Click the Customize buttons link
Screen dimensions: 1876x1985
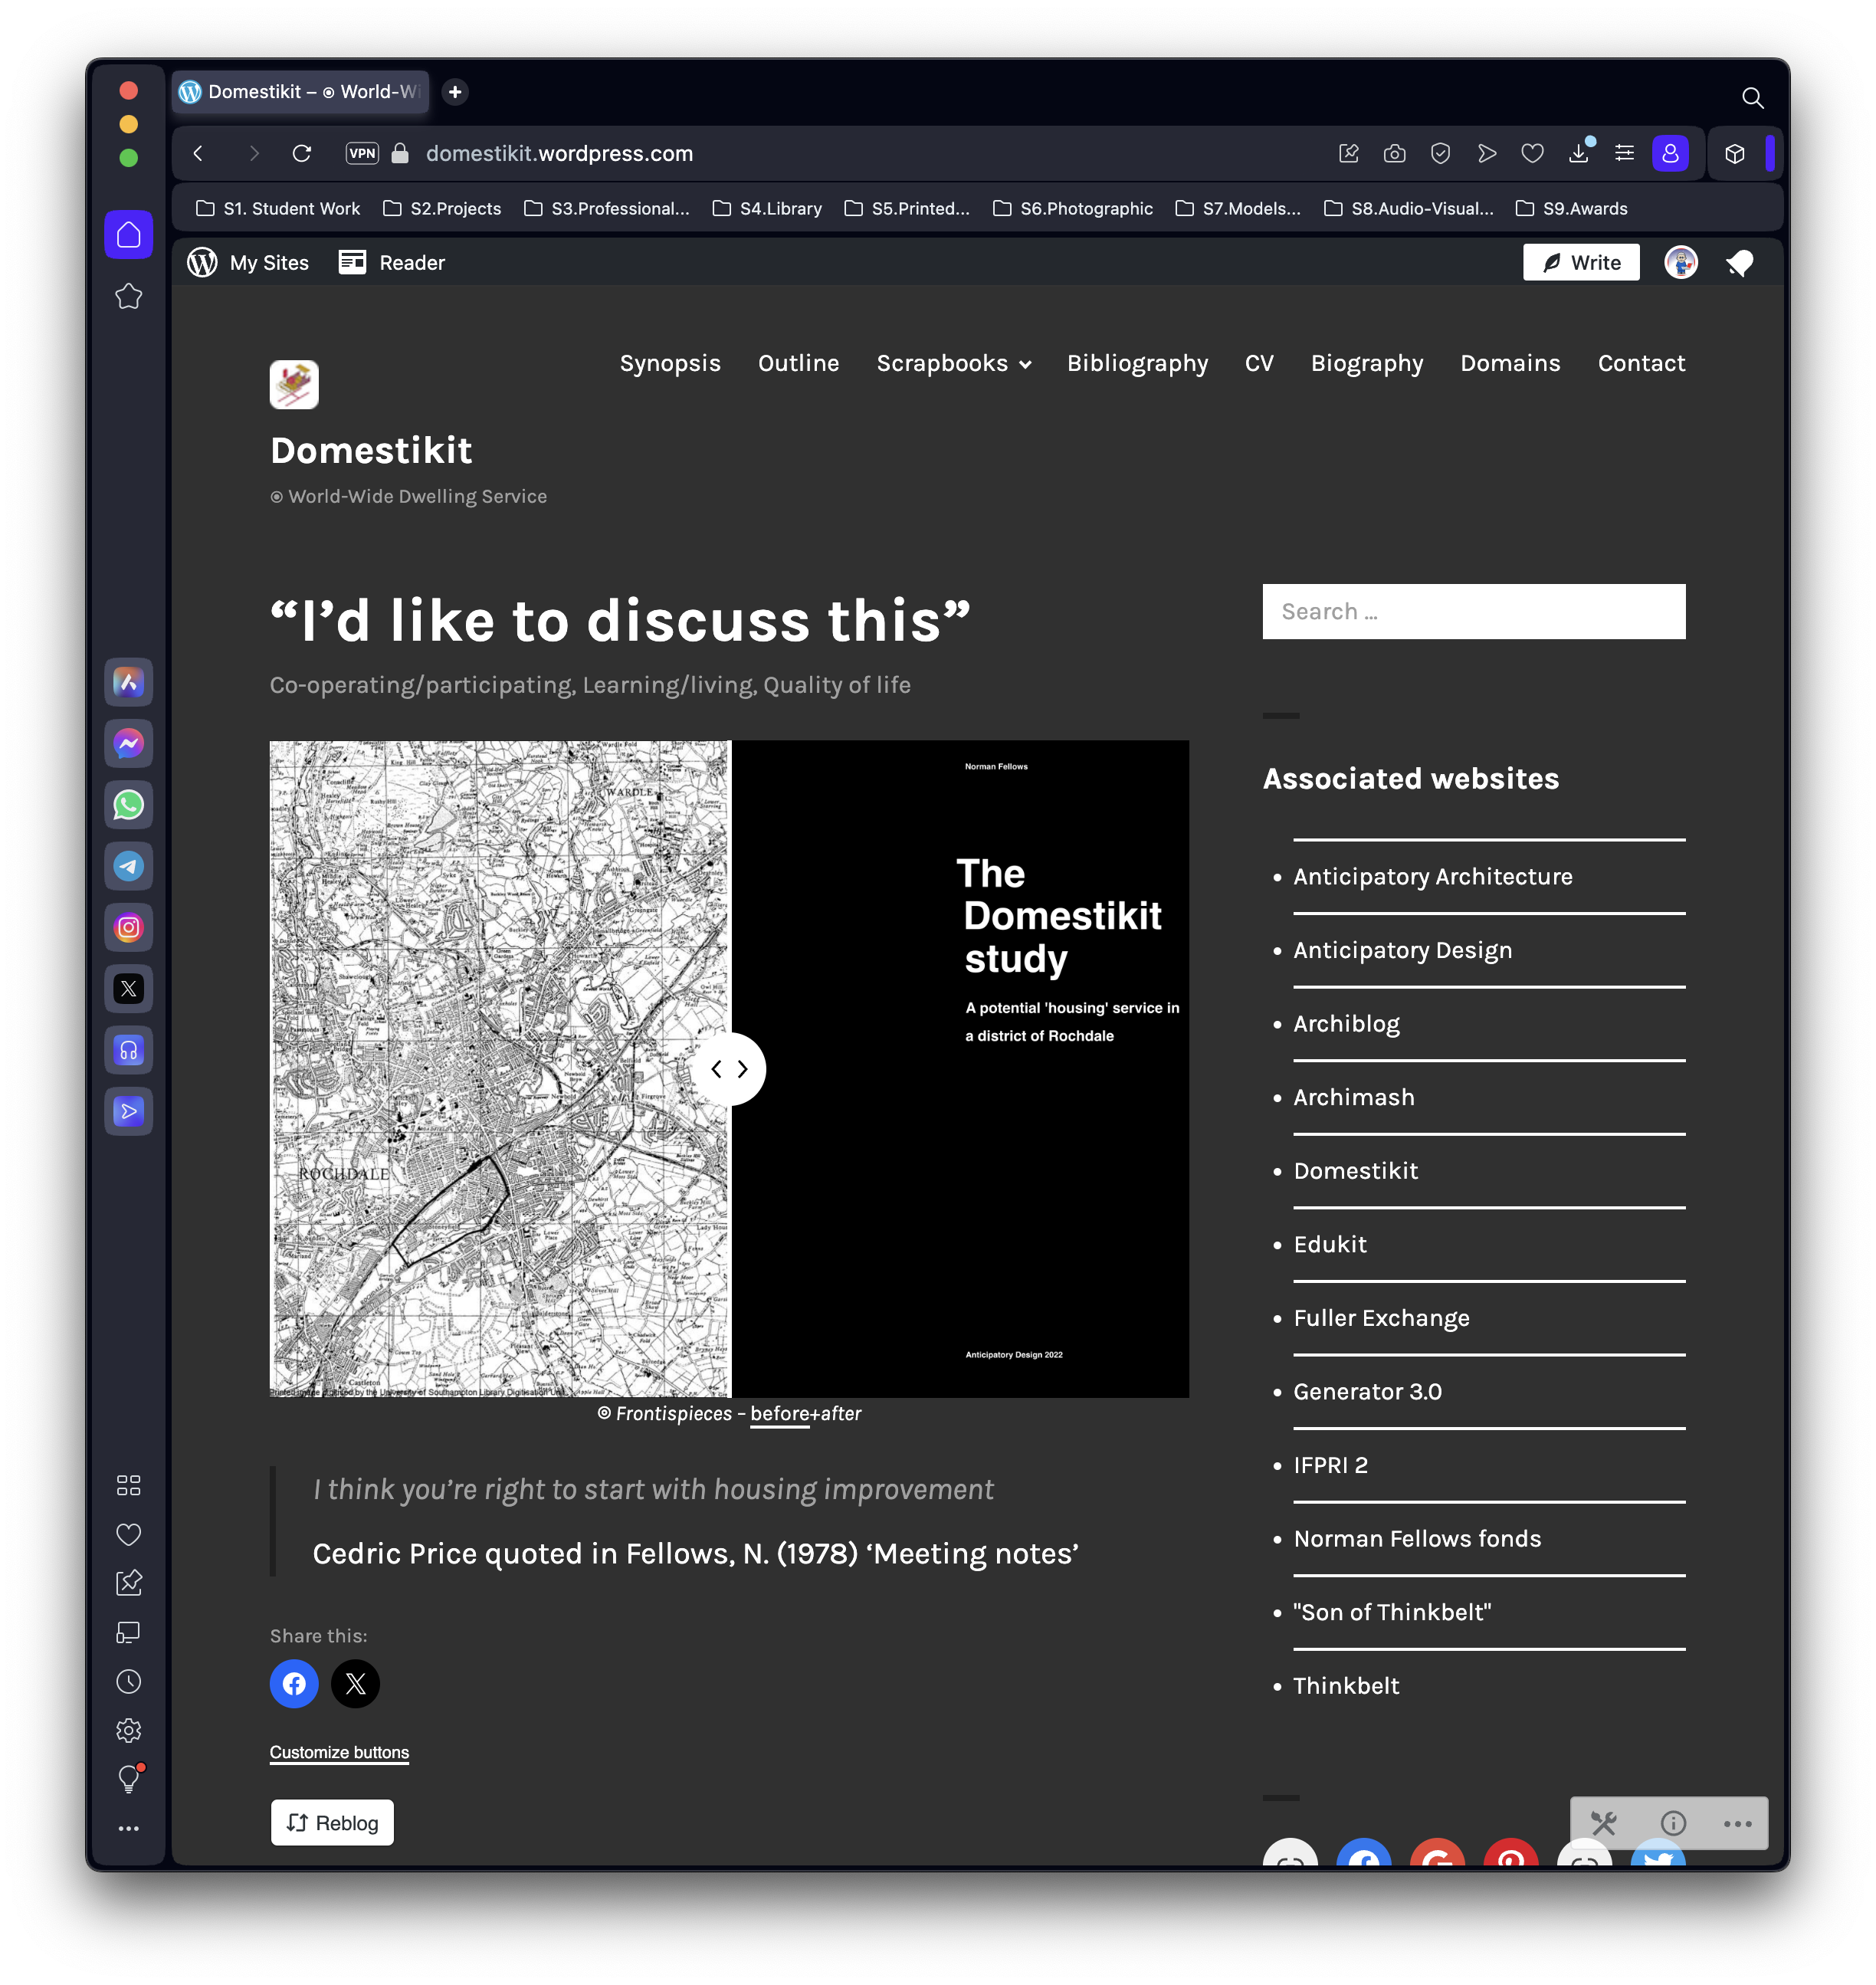pos(339,1753)
